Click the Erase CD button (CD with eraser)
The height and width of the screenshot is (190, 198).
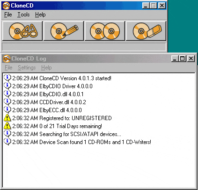[x=146, y=31]
